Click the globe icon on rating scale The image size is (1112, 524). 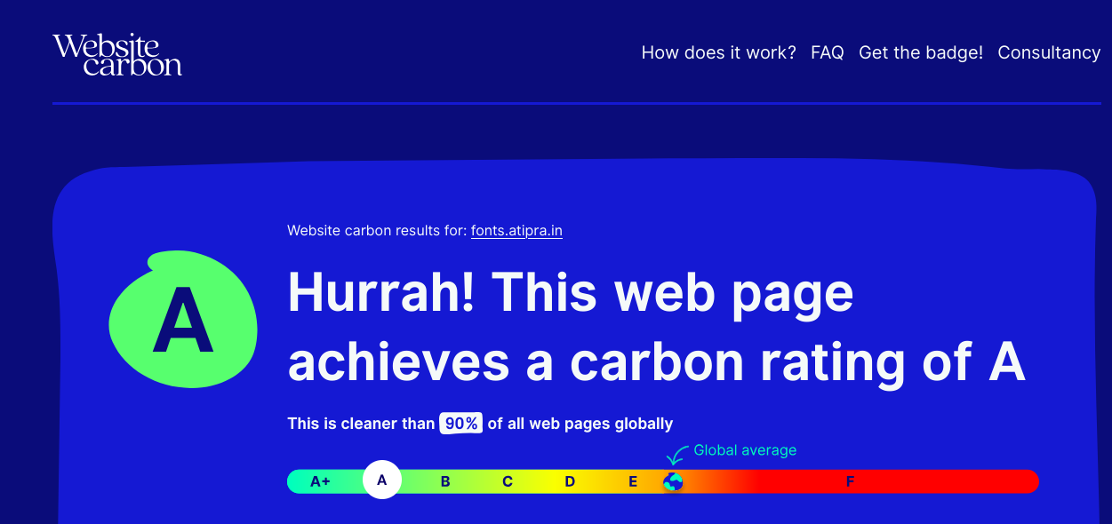click(x=674, y=481)
